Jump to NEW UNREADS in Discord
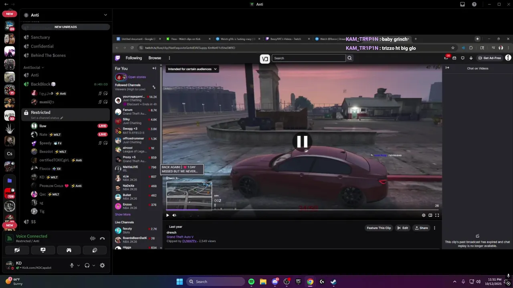513x288 pixels. pyautogui.click(x=66, y=27)
